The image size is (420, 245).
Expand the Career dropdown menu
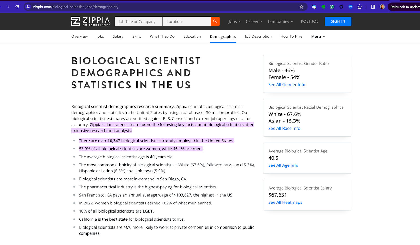coord(254,21)
